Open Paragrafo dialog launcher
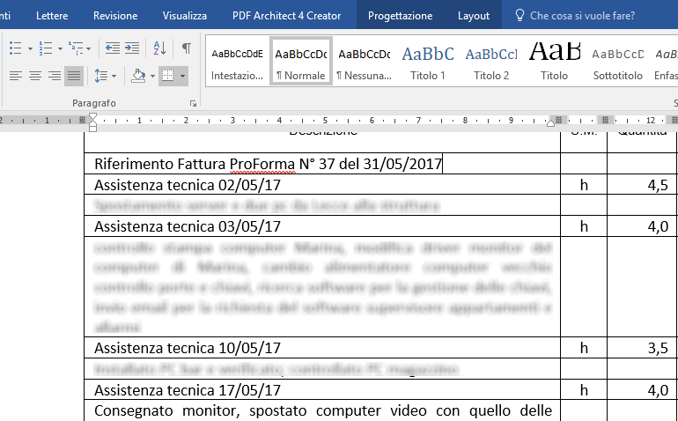This screenshot has height=421, width=678. tap(193, 104)
